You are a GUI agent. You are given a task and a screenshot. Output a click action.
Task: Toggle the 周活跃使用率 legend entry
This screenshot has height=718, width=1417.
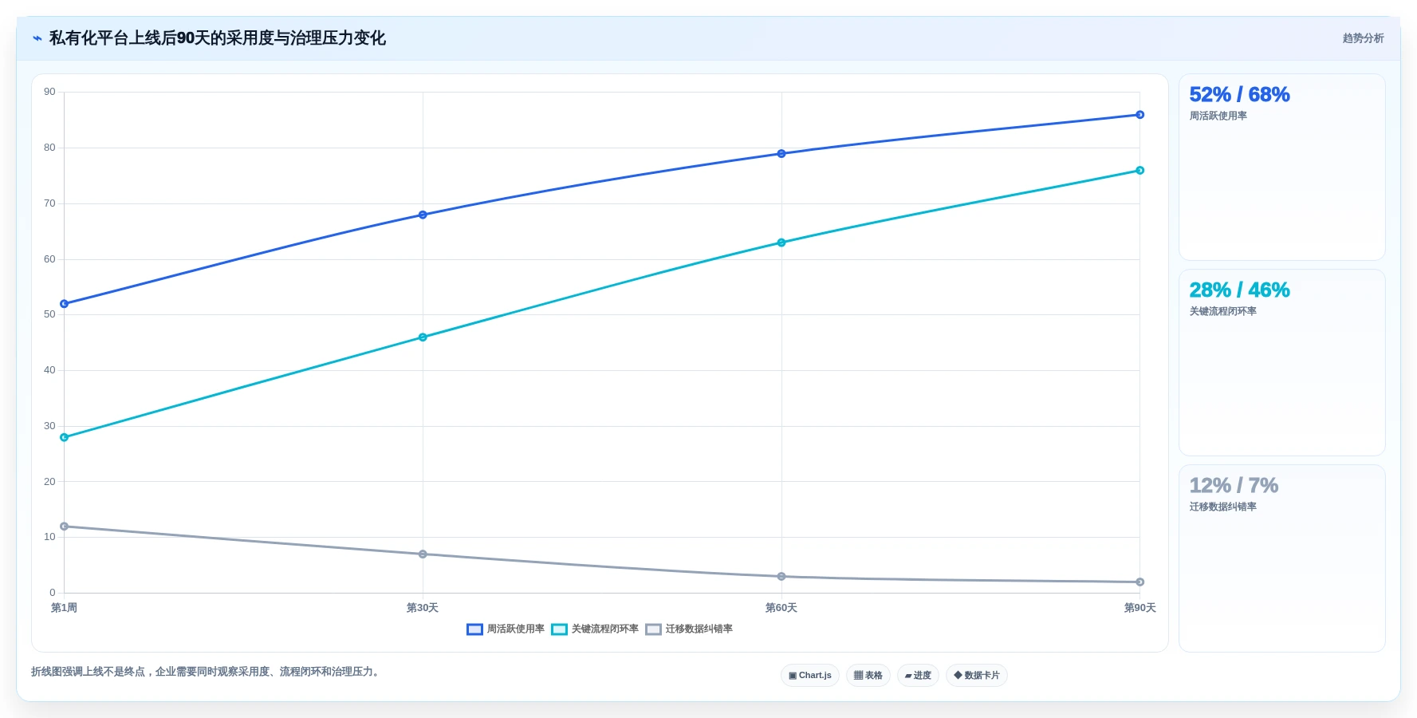[506, 629]
